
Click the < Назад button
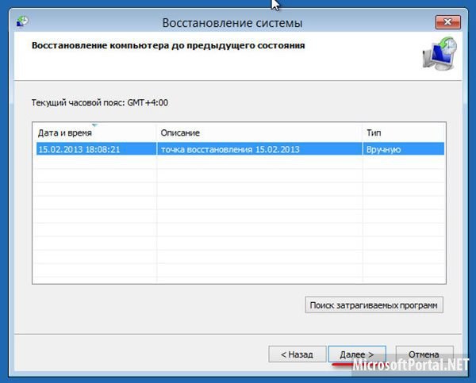coord(297,354)
